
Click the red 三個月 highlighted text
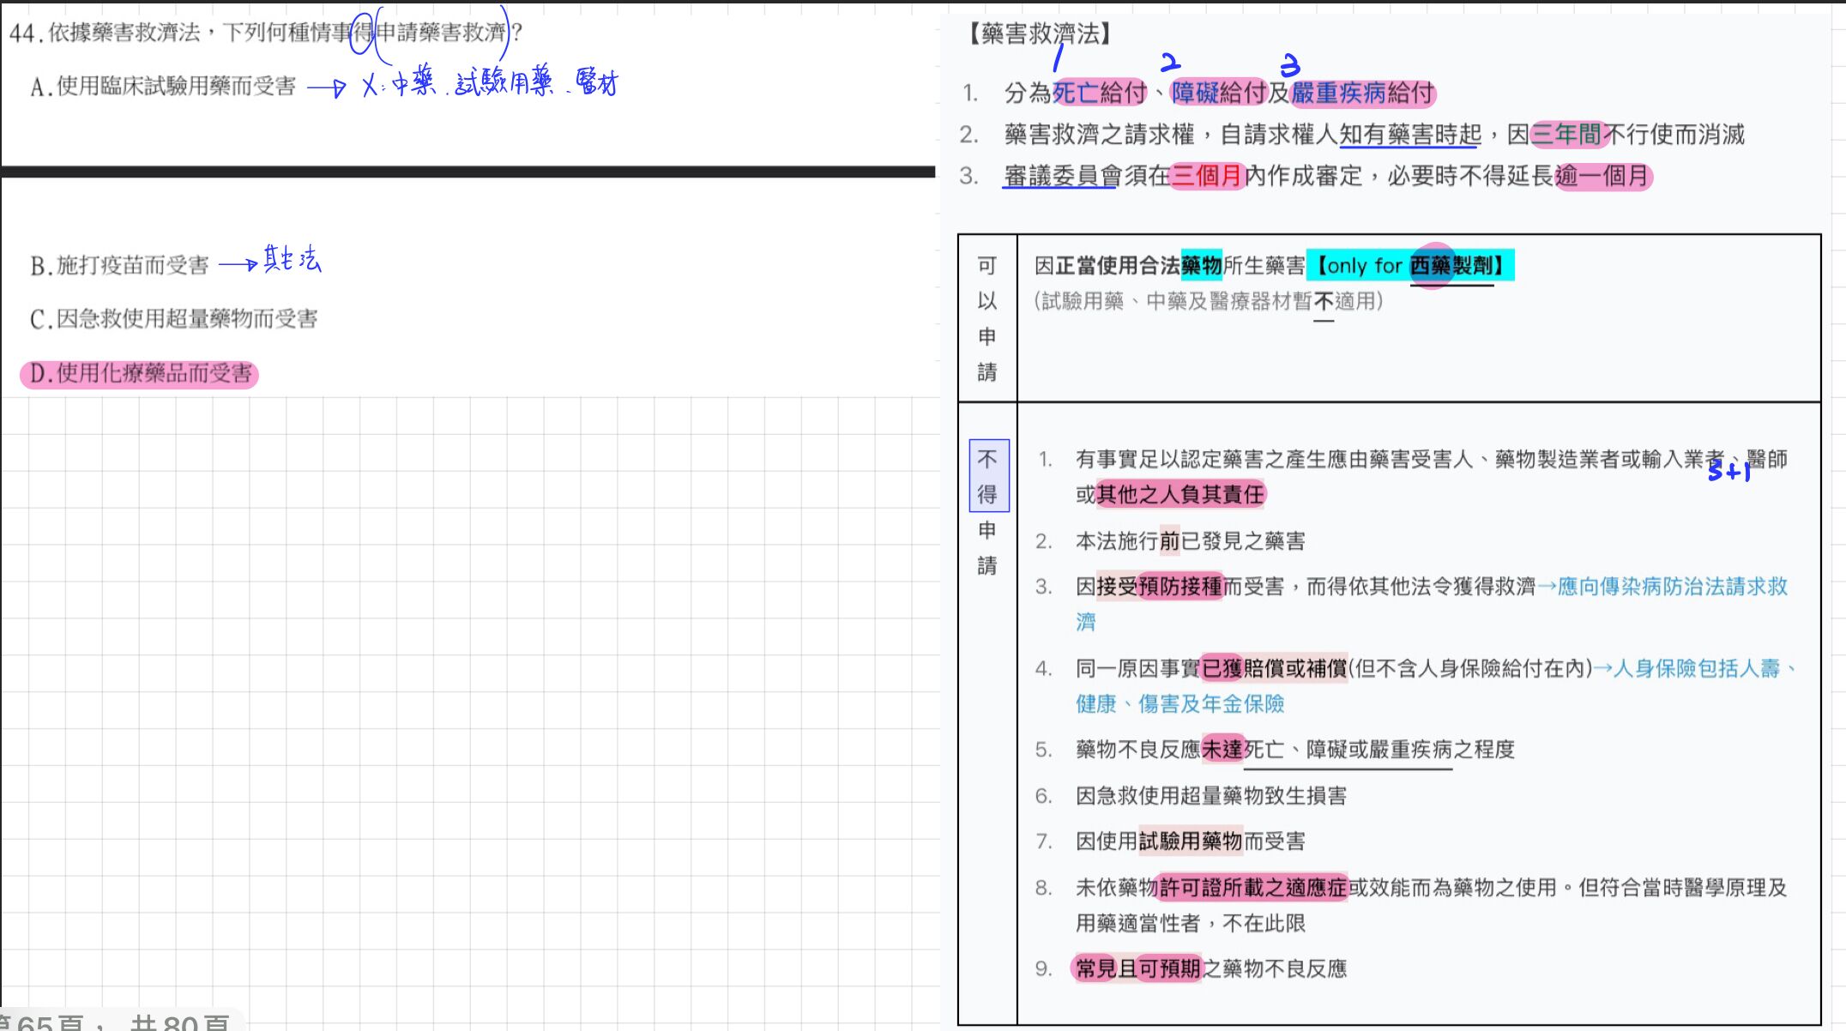(1207, 177)
